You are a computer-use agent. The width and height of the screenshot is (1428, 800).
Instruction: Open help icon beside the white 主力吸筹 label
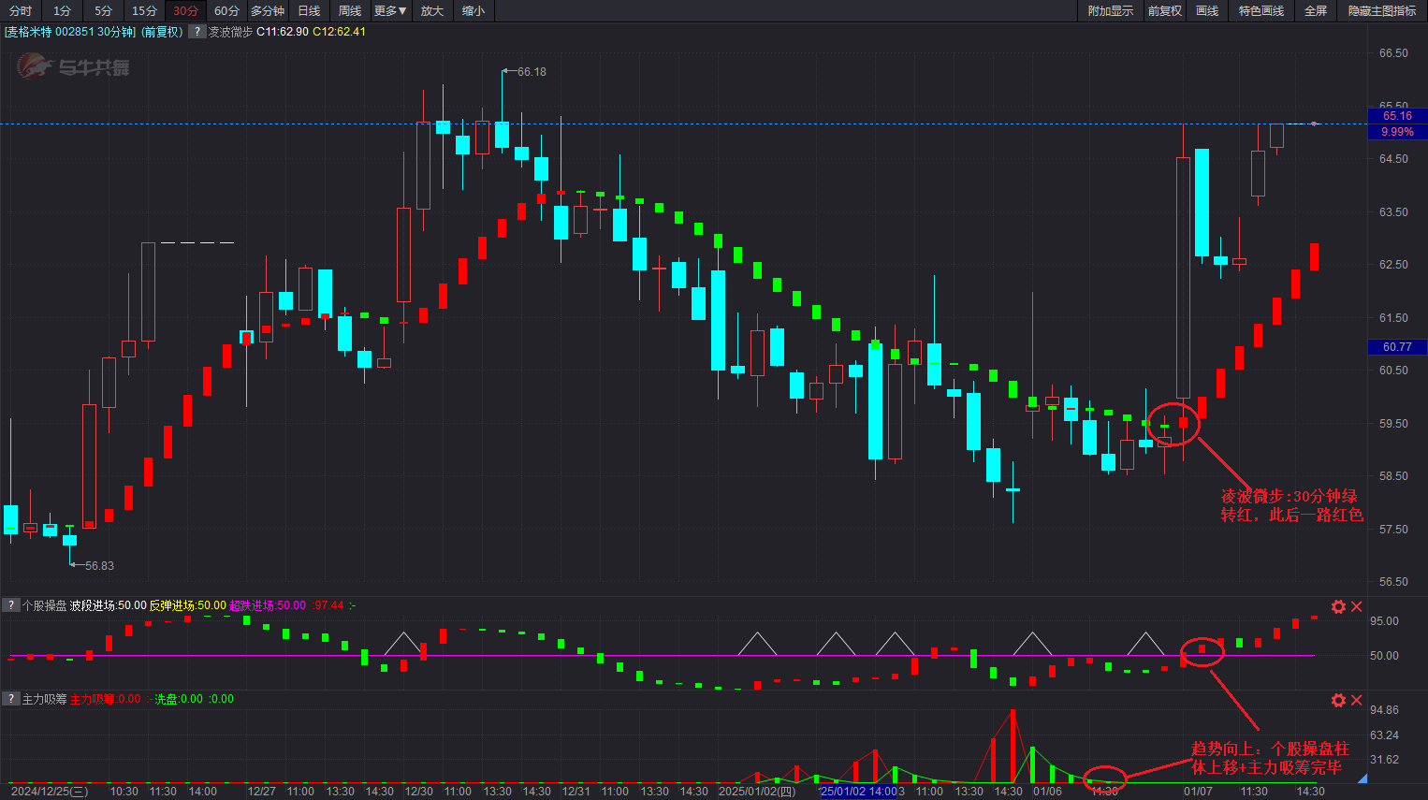click(x=10, y=699)
